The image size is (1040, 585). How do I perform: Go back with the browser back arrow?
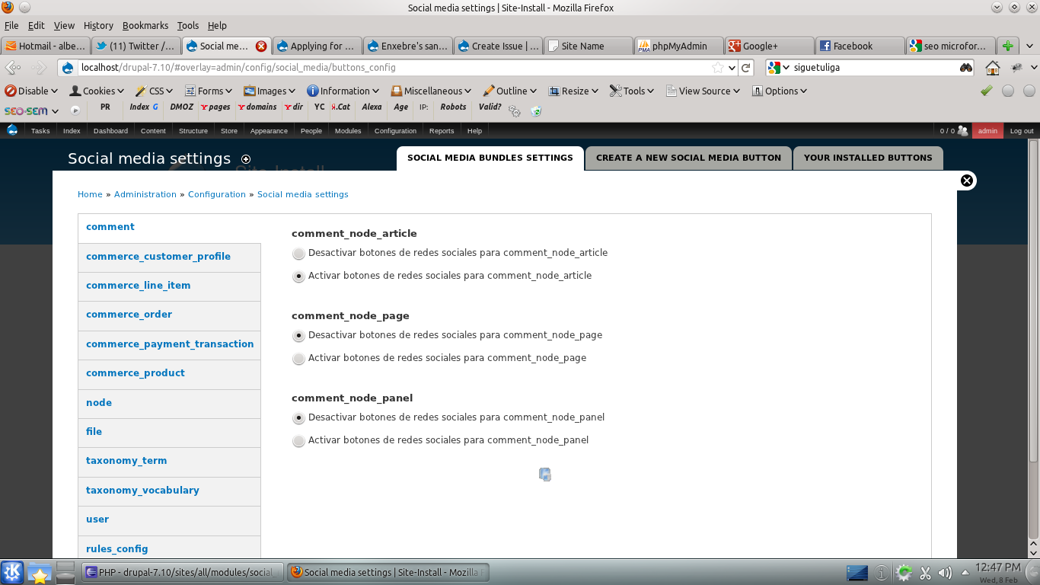click(x=13, y=68)
